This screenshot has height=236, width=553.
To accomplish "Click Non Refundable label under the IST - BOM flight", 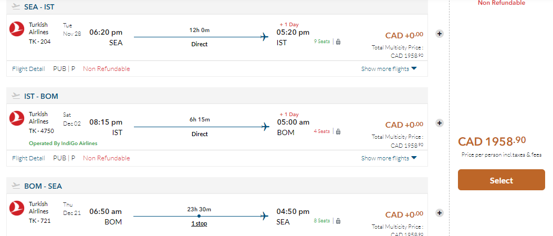I will click(x=106, y=158).
